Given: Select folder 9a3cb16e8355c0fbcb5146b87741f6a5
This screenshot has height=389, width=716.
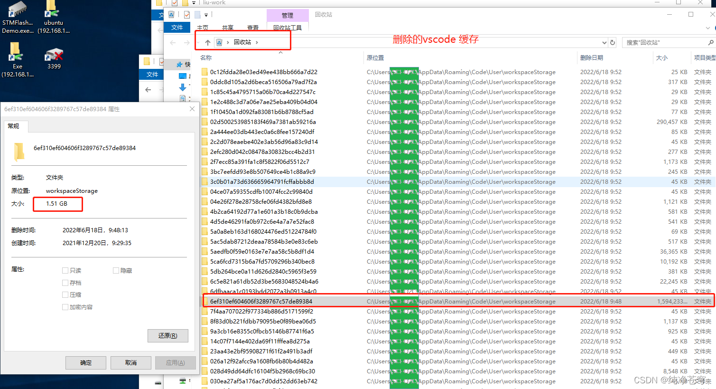Looking at the screenshot, I should 262,331.
